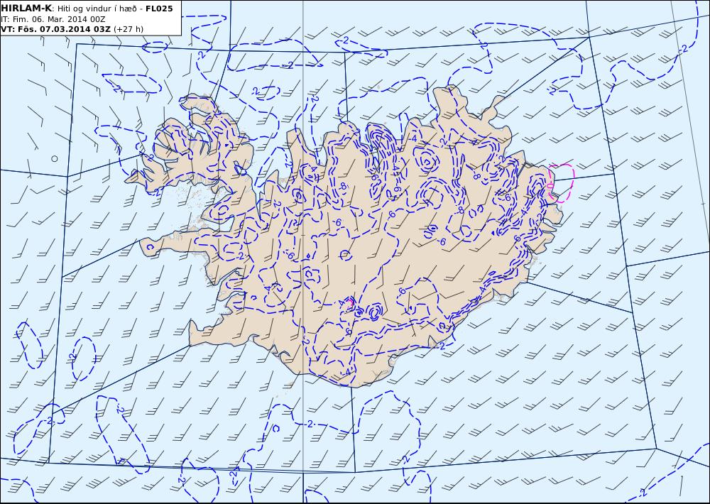
Task: Click the 'VT: Fös. 07.03.2014 03Z' valid time
Action: click(x=55, y=29)
